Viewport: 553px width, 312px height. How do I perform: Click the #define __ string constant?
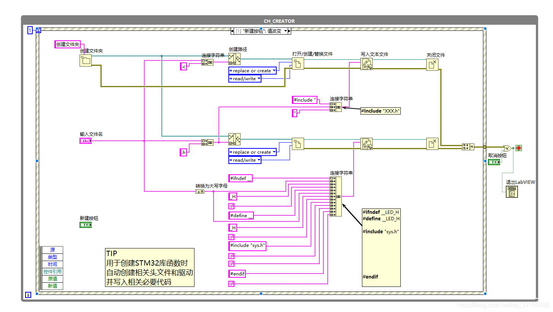(x=241, y=216)
